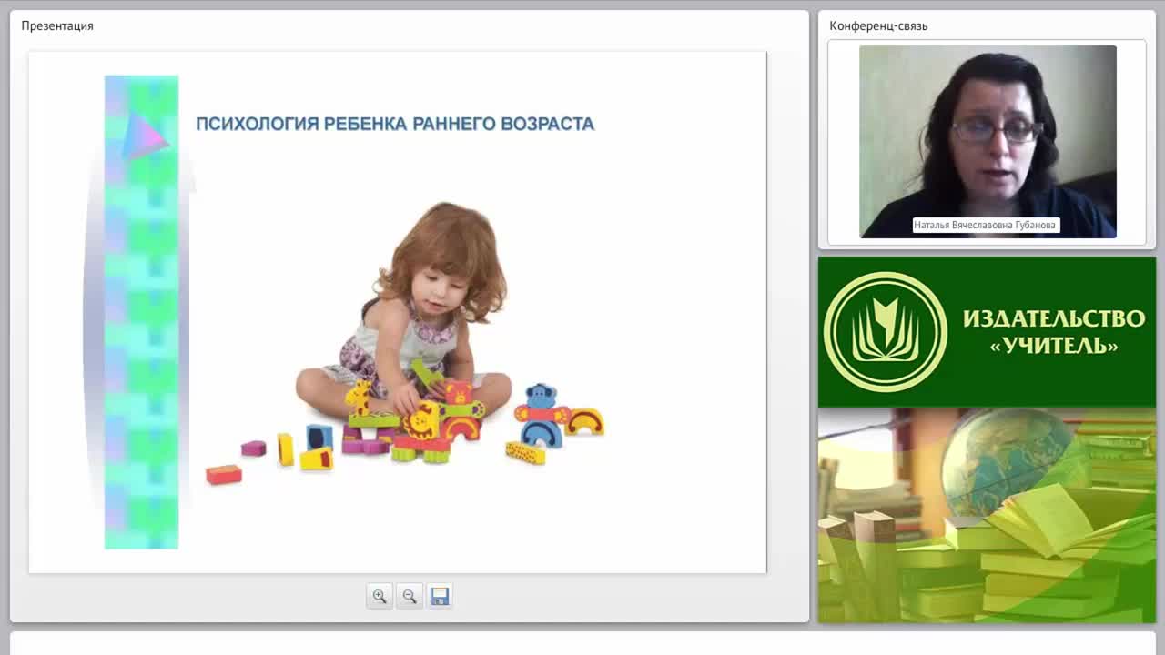Screen dimensions: 1165x655
Task: Click the yellow giraffe toy on slide
Action: (359, 398)
